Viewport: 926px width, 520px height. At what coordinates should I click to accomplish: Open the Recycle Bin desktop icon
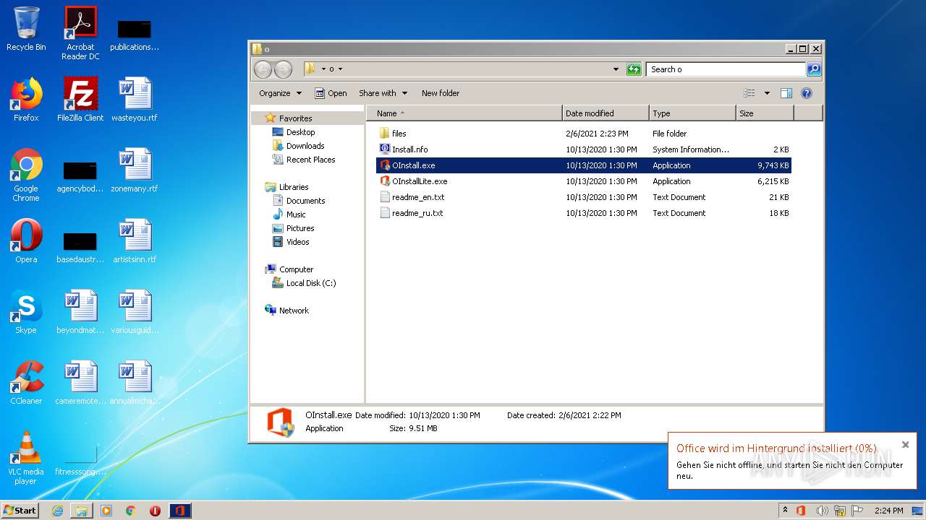point(26,29)
